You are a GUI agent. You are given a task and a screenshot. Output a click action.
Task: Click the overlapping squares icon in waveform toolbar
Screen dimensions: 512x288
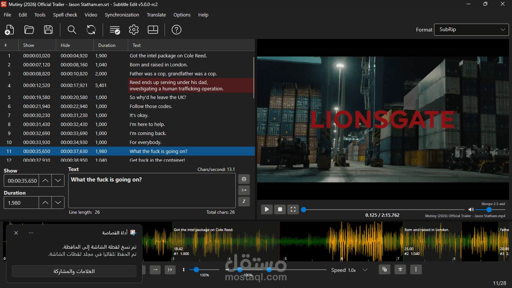385,269
